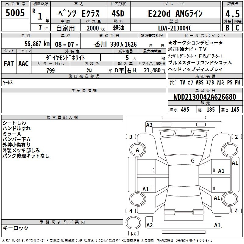Click inspection expiry 08年07月

[66, 45]
